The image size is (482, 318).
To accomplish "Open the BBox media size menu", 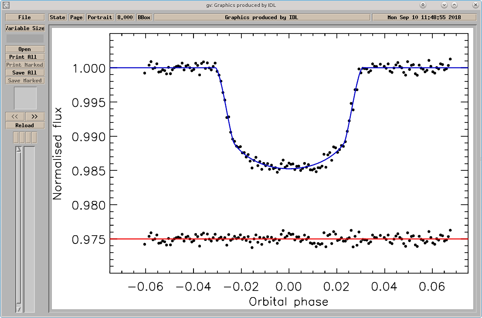I will click(x=144, y=17).
